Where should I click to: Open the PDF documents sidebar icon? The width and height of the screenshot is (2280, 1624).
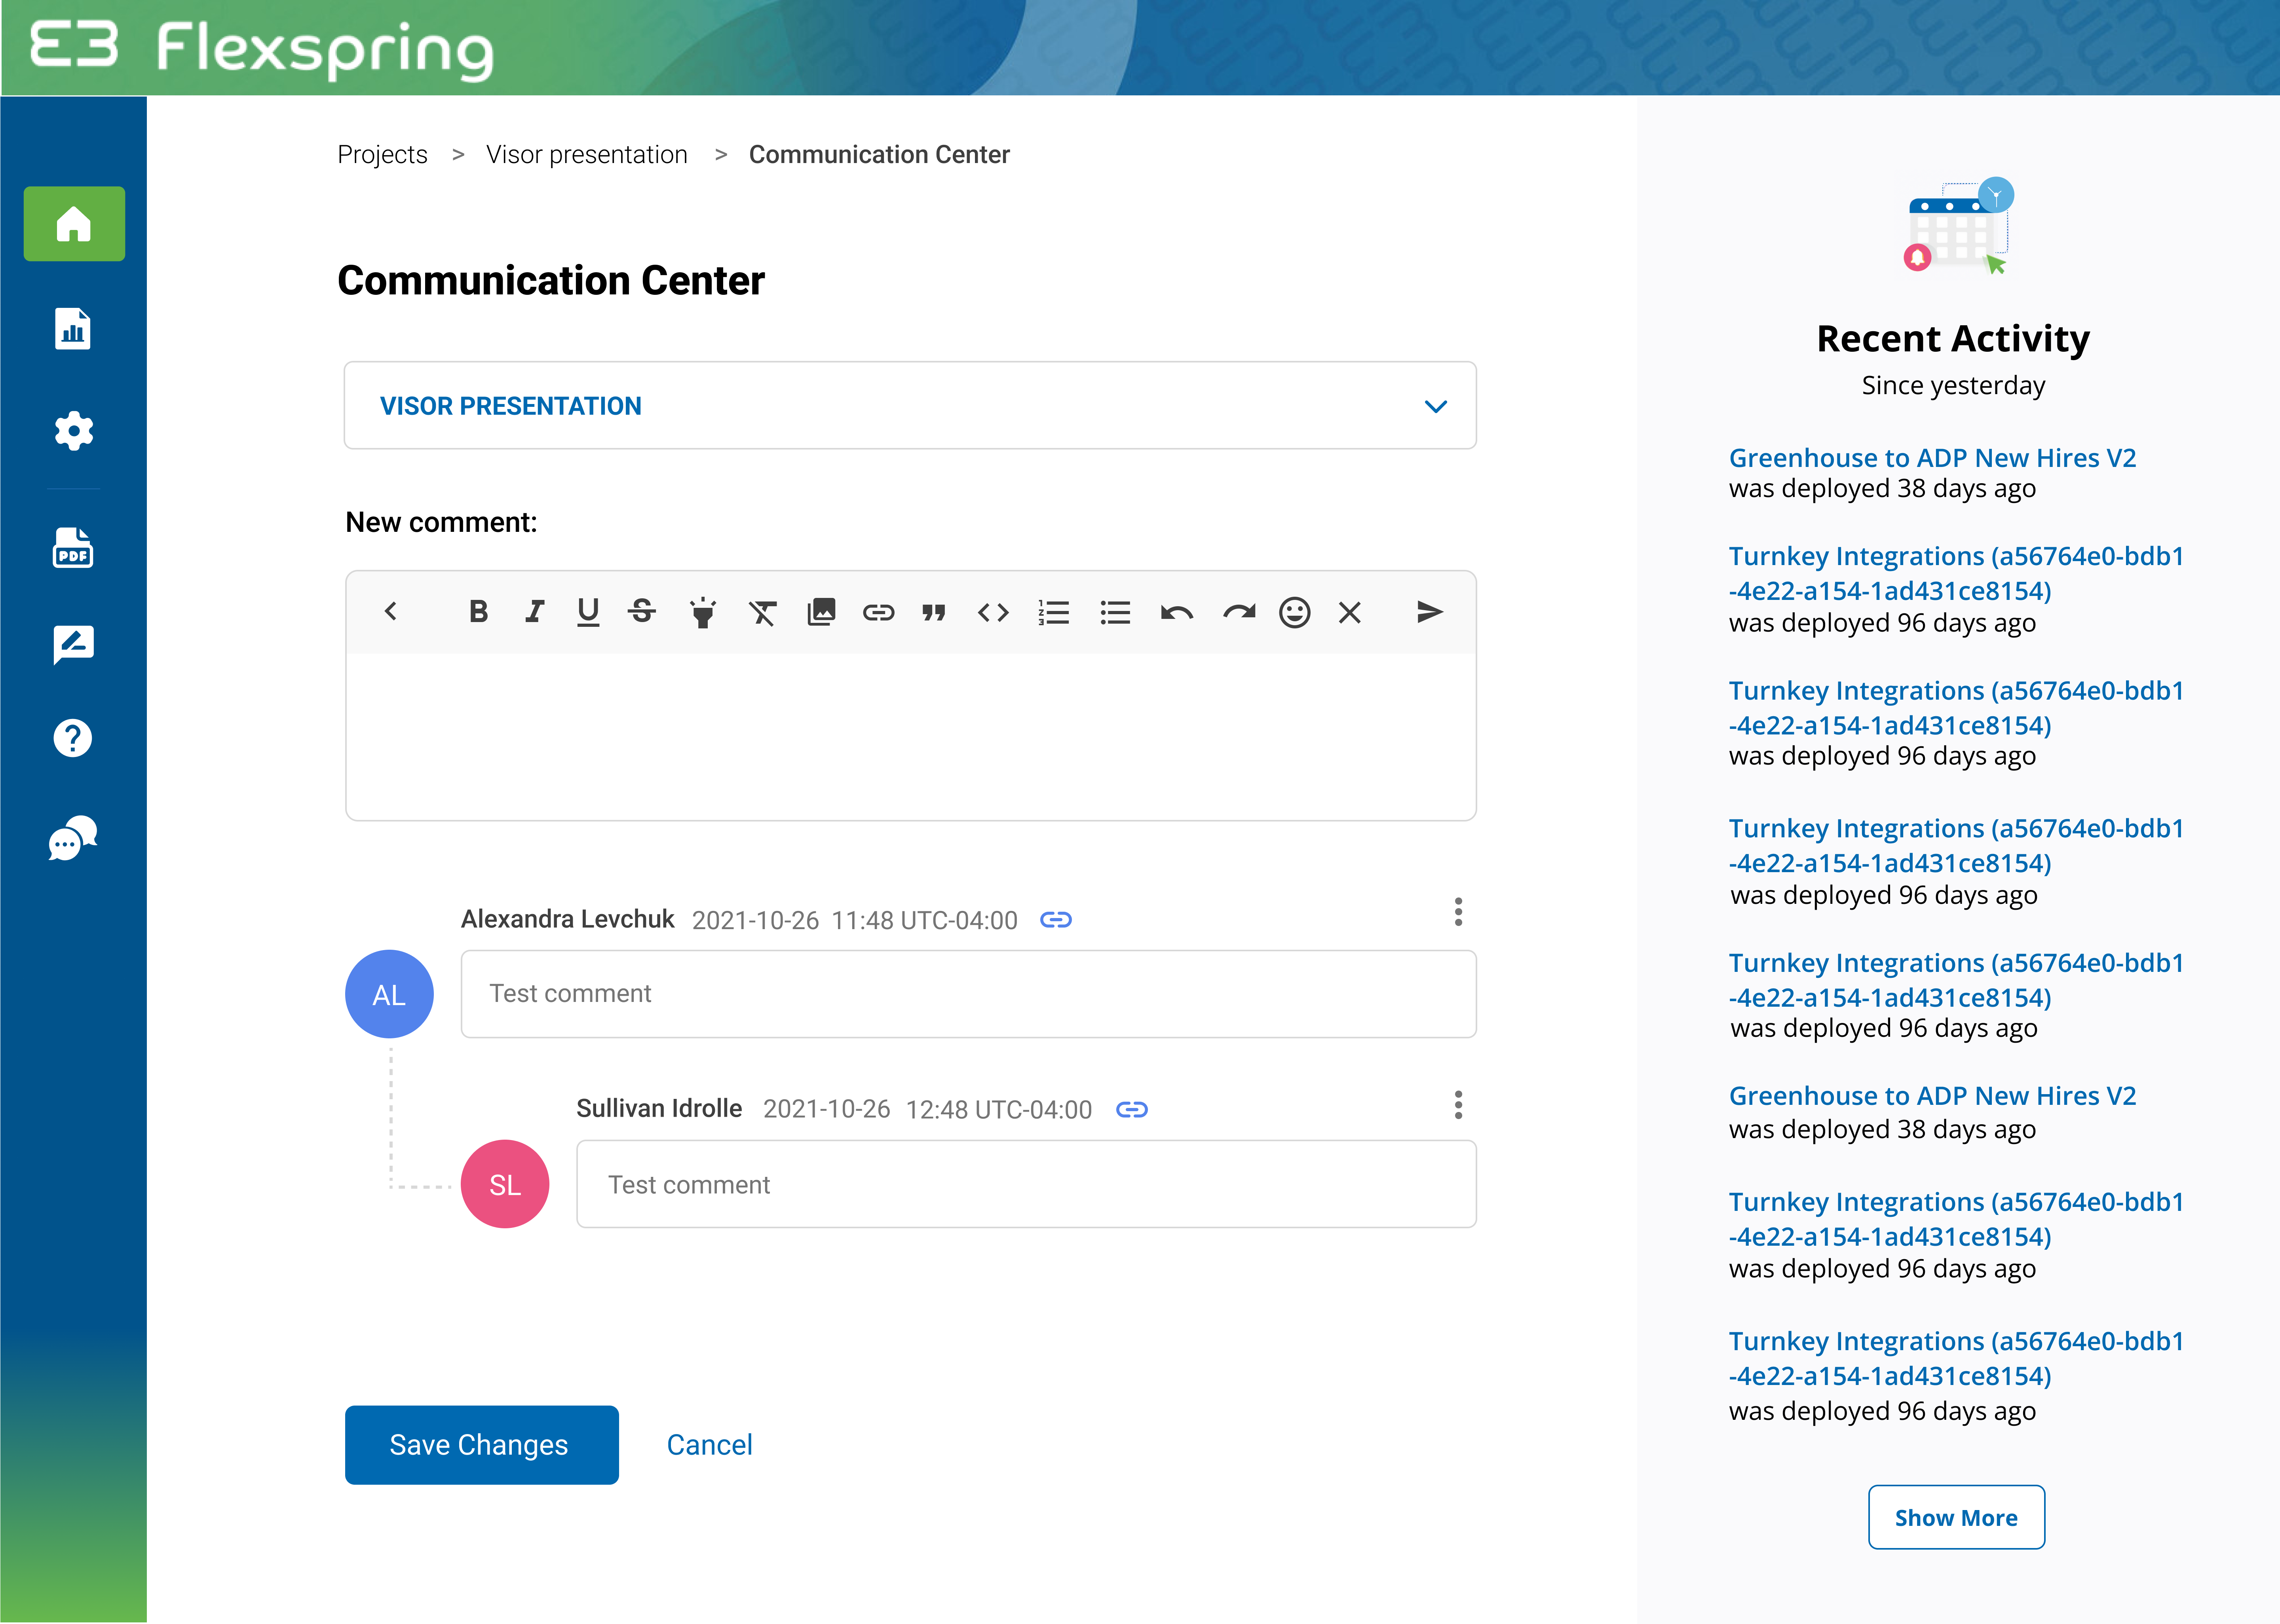[x=73, y=548]
